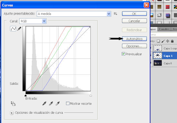Toggle lock transparent pixels icon
The width and height of the screenshot is (177, 123).
click(158, 41)
